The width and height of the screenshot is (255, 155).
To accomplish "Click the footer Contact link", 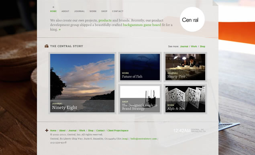I will click(x=100, y=131).
